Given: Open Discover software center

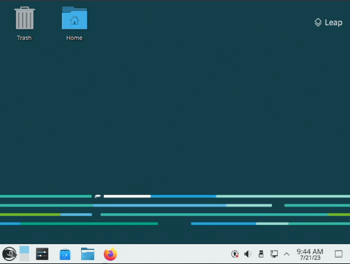Looking at the screenshot, I should point(65,254).
